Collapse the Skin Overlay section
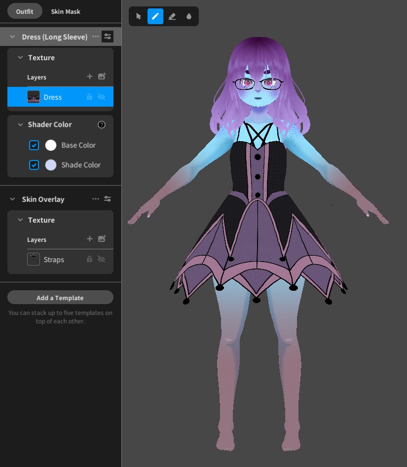 click(x=13, y=199)
